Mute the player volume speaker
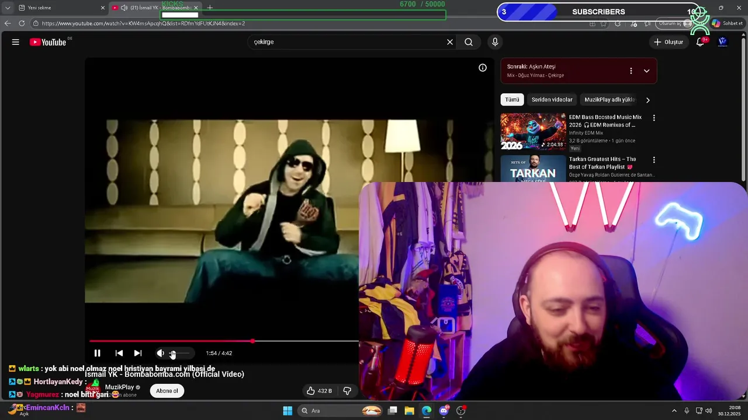This screenshot has height=420, width=748. [x=160, y=353]
